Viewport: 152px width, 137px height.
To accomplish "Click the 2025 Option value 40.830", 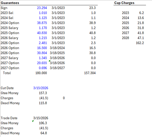I will pos(42,33).
